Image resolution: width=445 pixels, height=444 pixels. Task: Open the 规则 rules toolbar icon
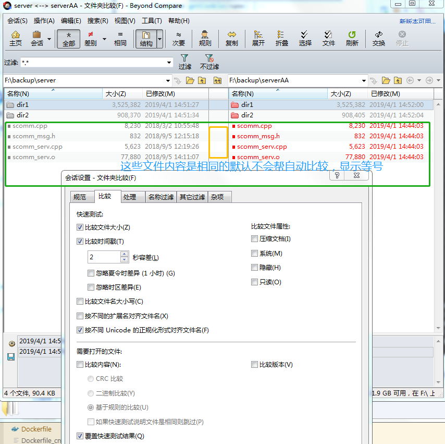click(x=205, y=39)
